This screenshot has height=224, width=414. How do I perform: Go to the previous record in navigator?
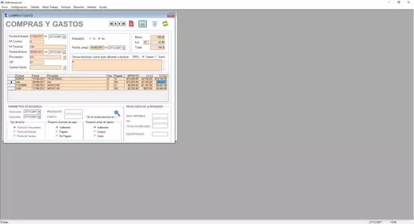point(115,24)
